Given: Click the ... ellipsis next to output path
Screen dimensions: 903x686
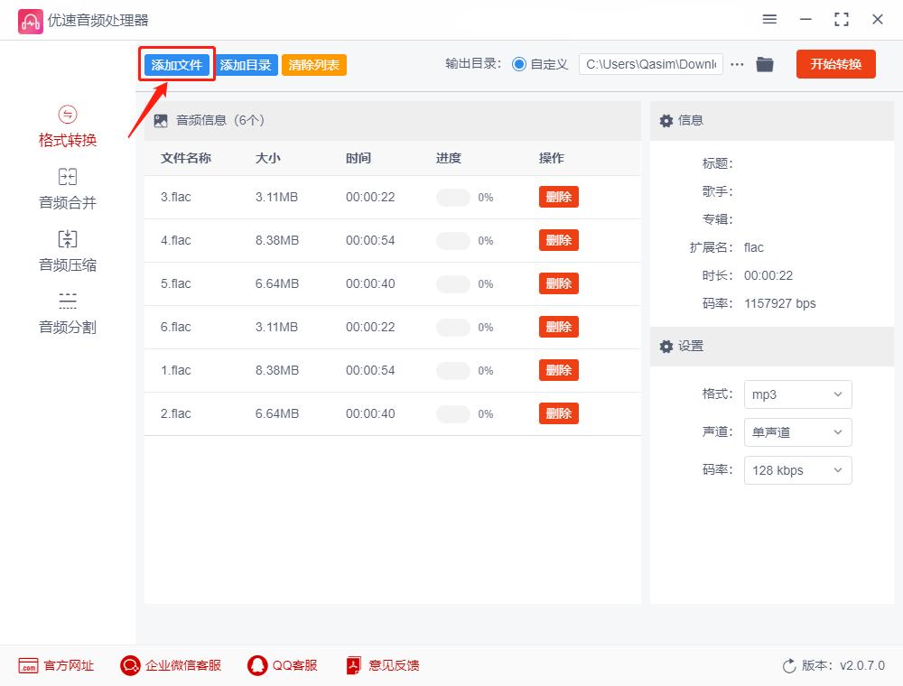Looking at the screenshot, I should 737,64.
